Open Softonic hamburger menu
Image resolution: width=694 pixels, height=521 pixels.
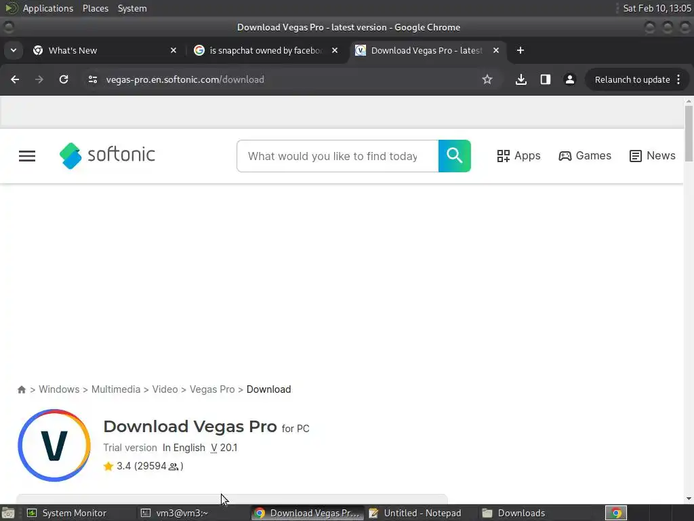tap(27, 156)
